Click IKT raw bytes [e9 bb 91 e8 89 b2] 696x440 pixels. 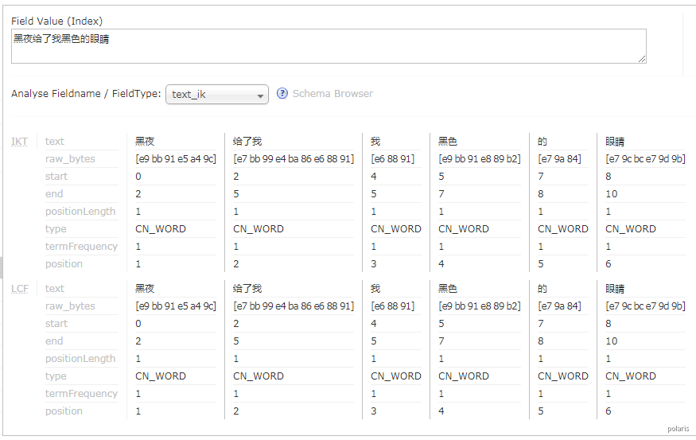480,159
